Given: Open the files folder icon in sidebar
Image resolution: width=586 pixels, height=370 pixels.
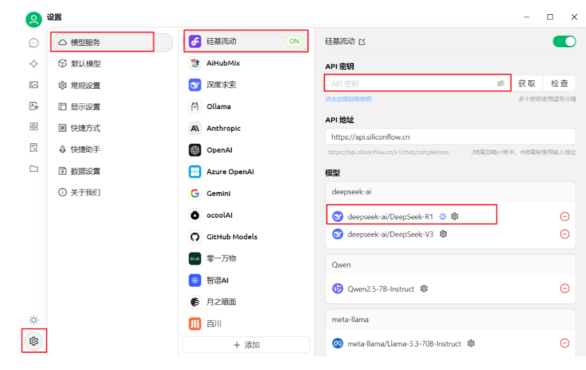Looking at the screenshot, I should (x=34, y=169).
